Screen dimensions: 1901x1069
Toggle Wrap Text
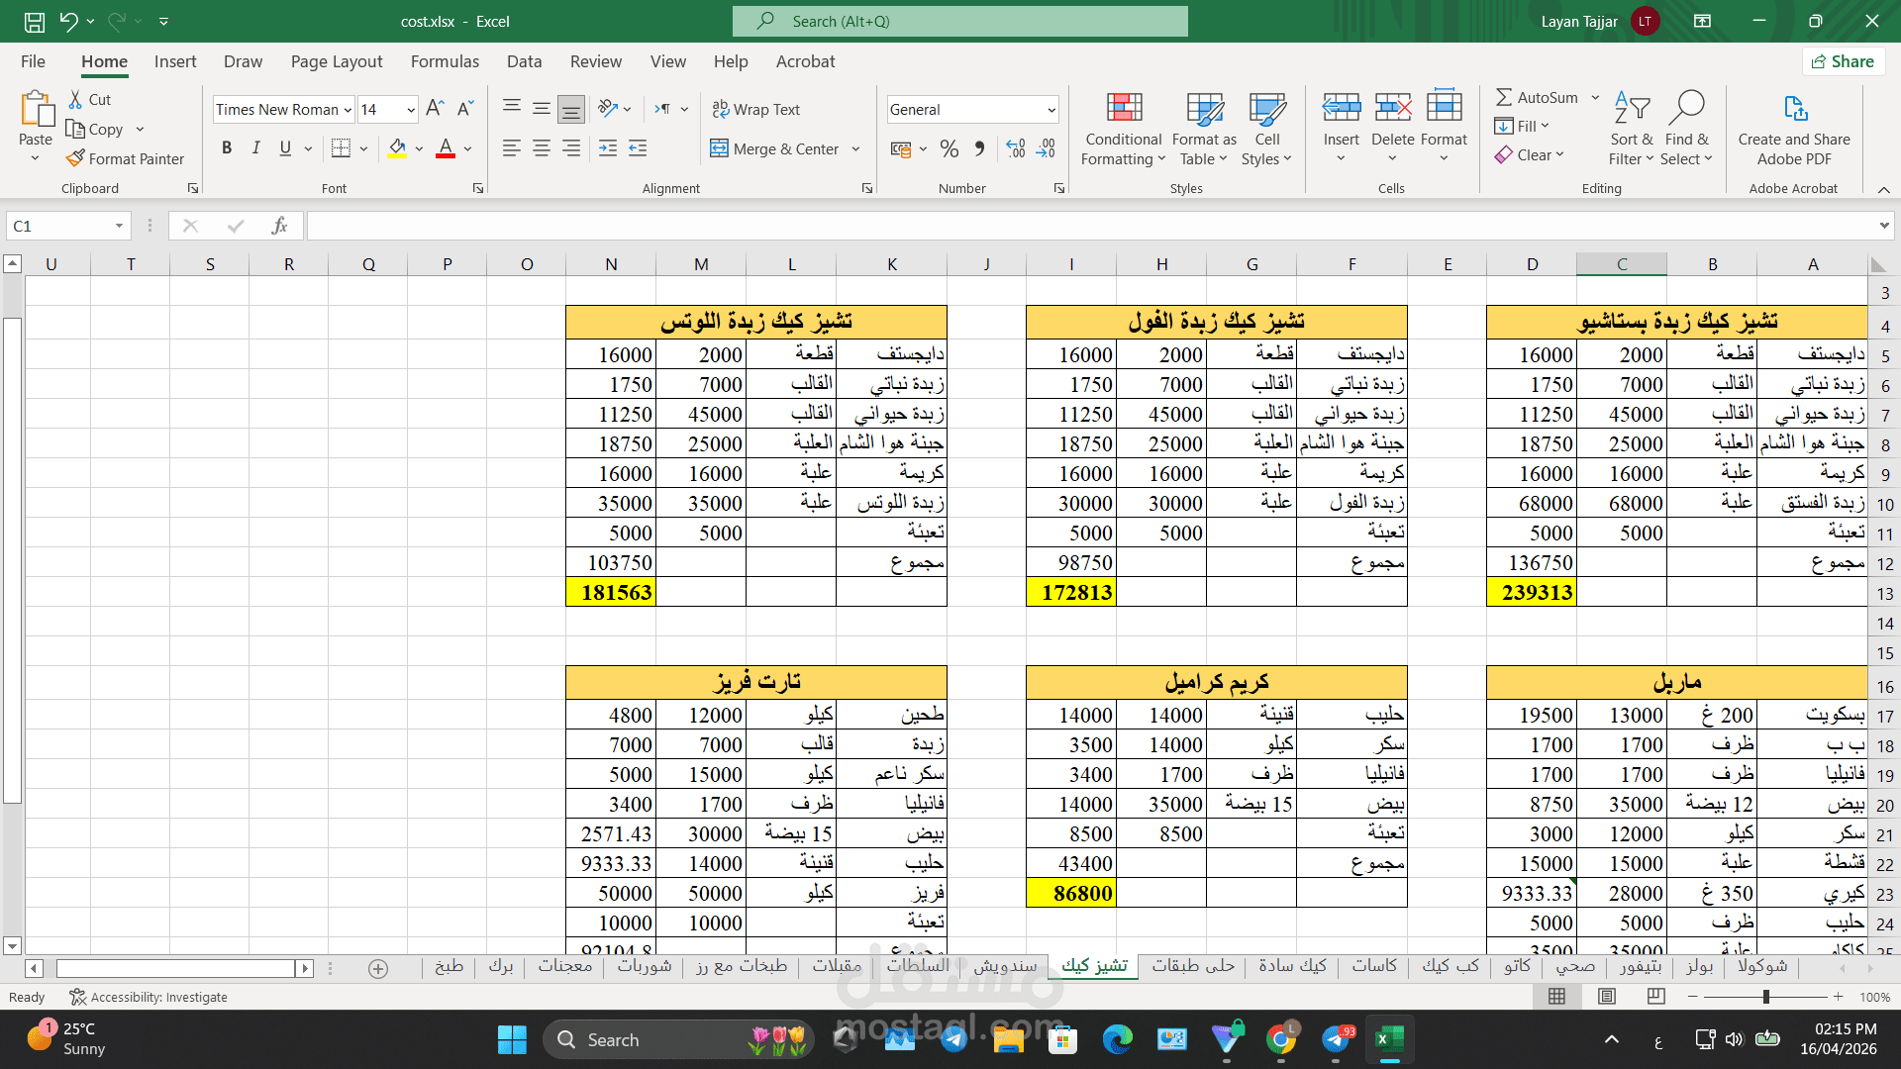[x=756, y=109]
